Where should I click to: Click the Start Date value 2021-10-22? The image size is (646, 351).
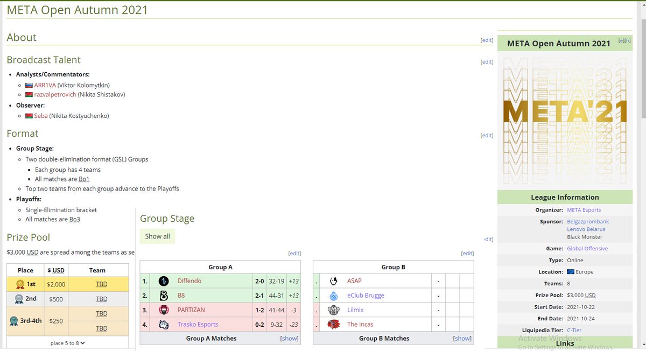pyautogui.click(x=581, y=307)
